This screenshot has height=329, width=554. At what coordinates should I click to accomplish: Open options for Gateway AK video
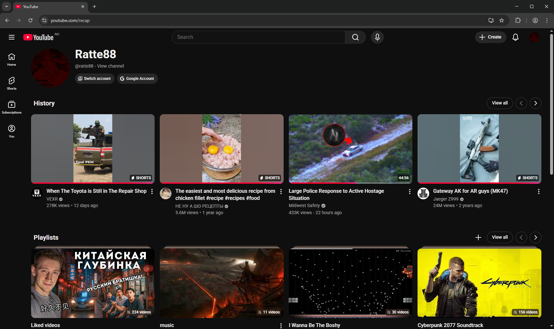point(538,192)
